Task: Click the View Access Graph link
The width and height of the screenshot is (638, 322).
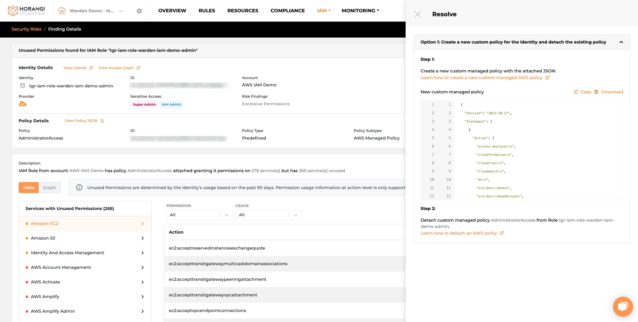Action: tap(116, 68)
